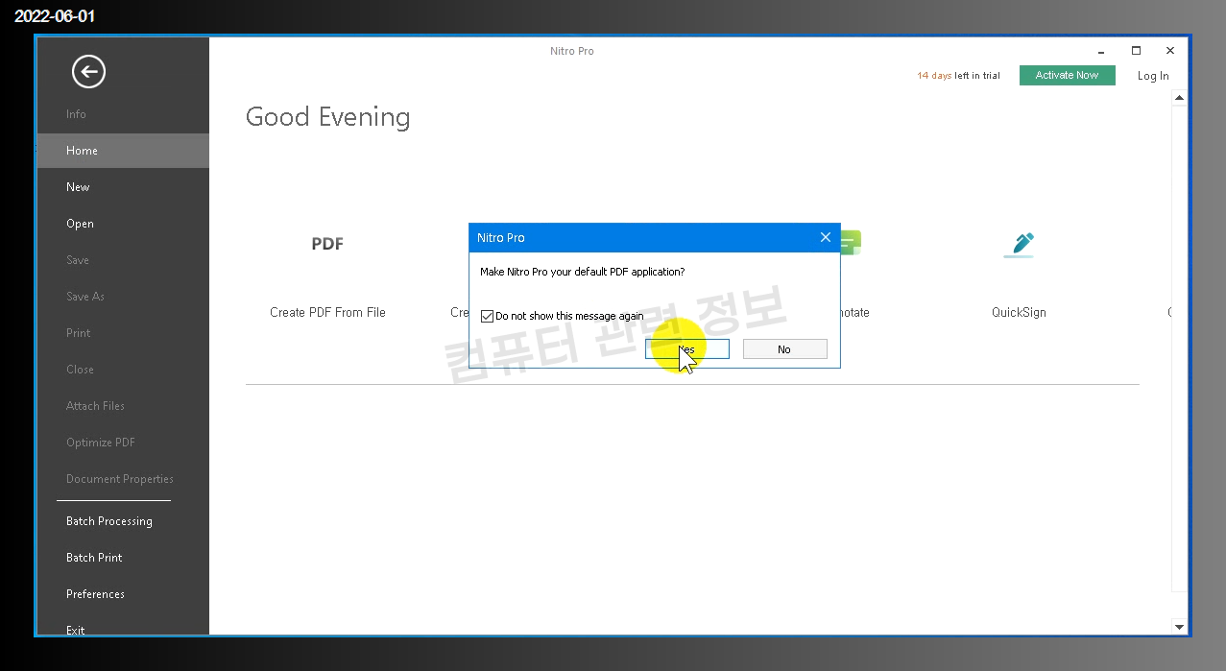This screenshot has height=671, width=1226.
Task: Click the QuickSign label
Action: 1019,312
